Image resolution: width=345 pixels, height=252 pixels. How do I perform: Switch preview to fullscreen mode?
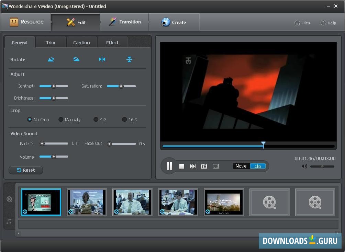pos(216,166)
